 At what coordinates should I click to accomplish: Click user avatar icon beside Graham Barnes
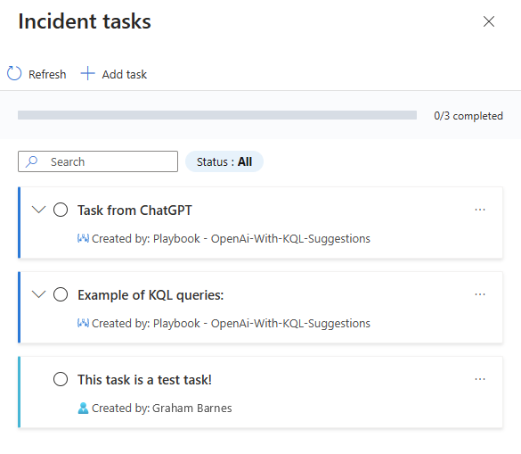coord(83,408)
